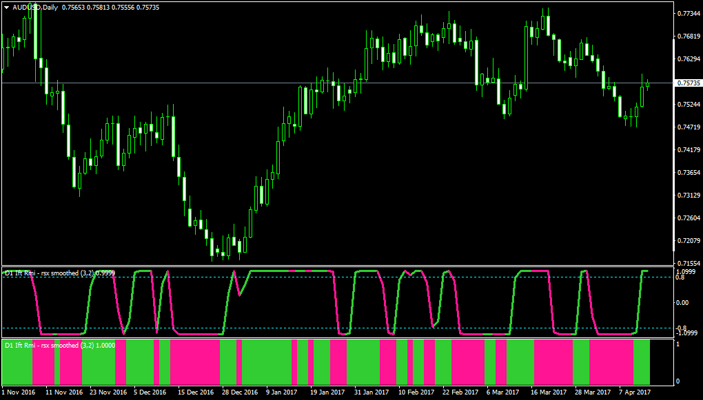Click the 0.8 oscillator level label
The width and height of the screenshot is (703, 400).
pyautogui.click(x=681, y=277)
